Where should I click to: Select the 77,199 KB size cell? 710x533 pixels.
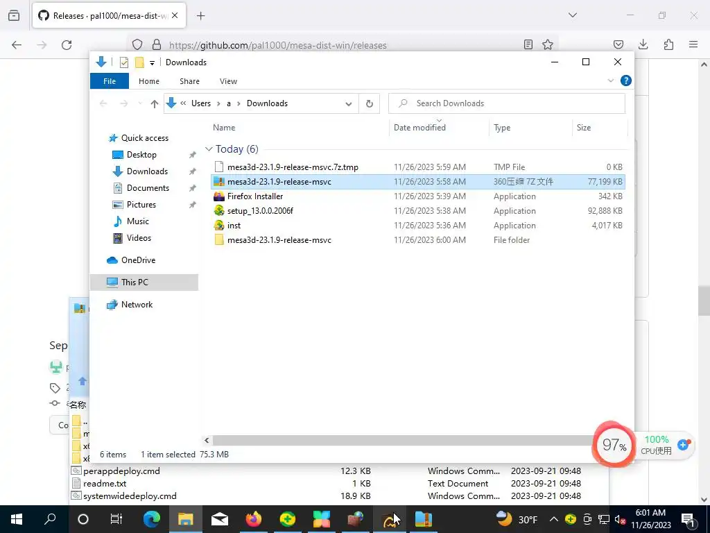pyautogui.click(x=605, y=182)
